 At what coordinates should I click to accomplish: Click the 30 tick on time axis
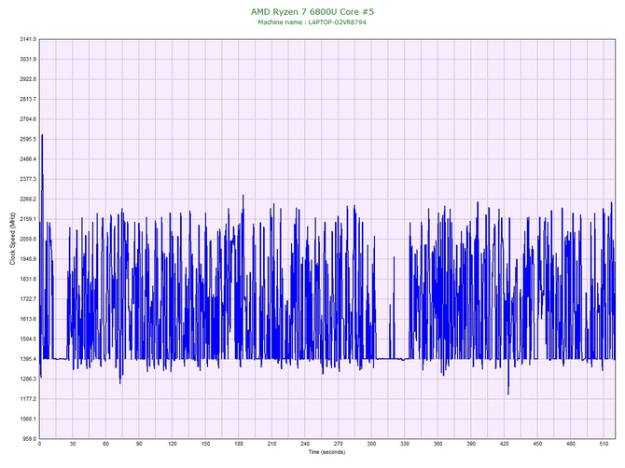coord(73,444)
